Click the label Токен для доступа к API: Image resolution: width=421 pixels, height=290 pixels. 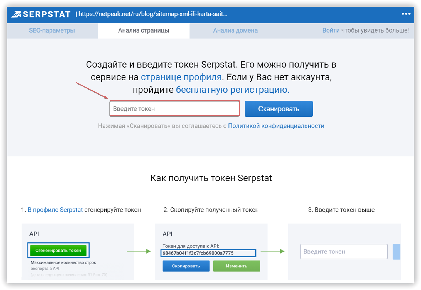click(x=191, y=246)
